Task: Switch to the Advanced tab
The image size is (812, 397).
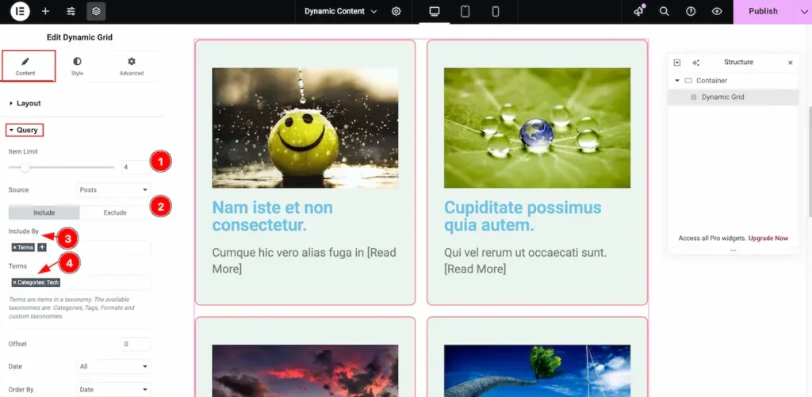Action: [x=132, y=66]
